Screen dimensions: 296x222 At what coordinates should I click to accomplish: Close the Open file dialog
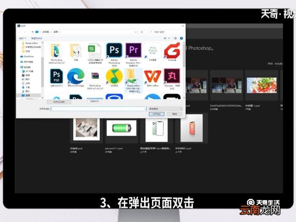[183, 26]
